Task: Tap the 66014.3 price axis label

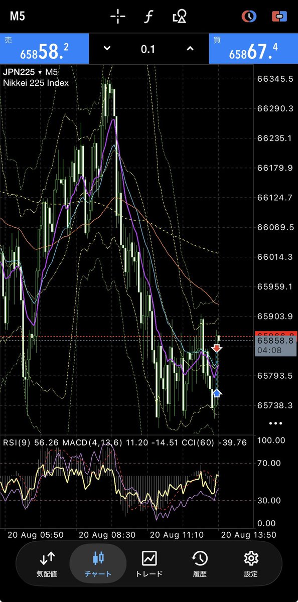Action: tap(275, 257)
